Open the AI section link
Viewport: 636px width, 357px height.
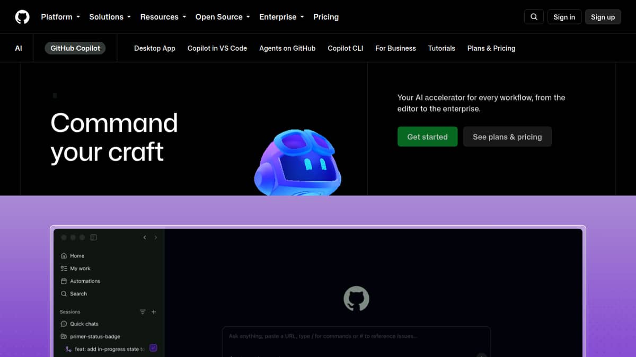pyautogui.click(x=19, y=48)
